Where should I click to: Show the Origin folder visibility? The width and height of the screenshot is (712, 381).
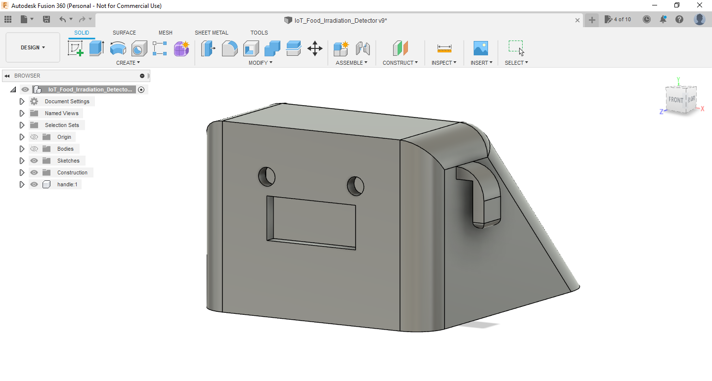pyautogui.click(x=34, y=137)
